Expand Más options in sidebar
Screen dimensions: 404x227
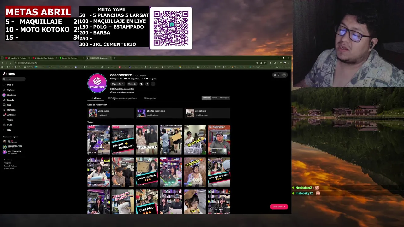click(7, 130)
